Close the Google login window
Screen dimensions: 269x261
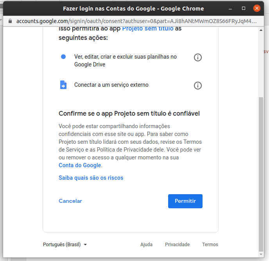(x=256, y=8)
